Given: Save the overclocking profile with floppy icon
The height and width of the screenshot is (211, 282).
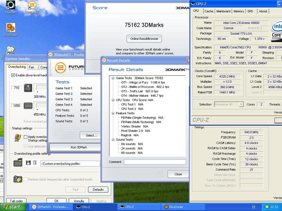Looking at the screenshot, I should tap(28, 163).
